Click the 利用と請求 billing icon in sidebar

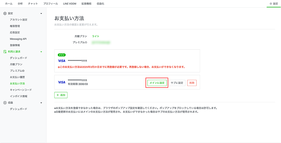pos(5,52)
